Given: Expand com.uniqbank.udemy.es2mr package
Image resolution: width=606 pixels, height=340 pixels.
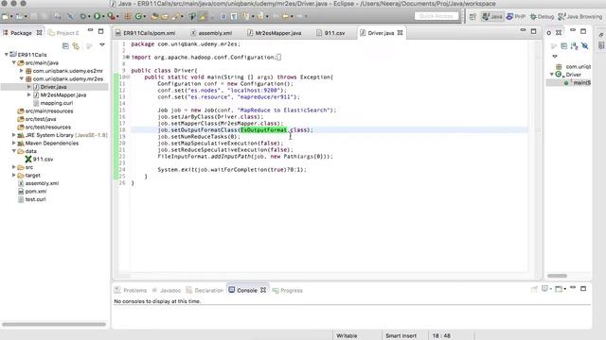Looking at the screenshot, I should coord(22,71).
